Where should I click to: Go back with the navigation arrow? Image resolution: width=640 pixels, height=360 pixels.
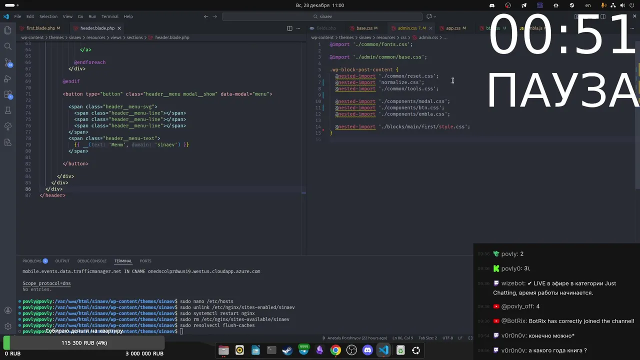click(x=206, y=16)
